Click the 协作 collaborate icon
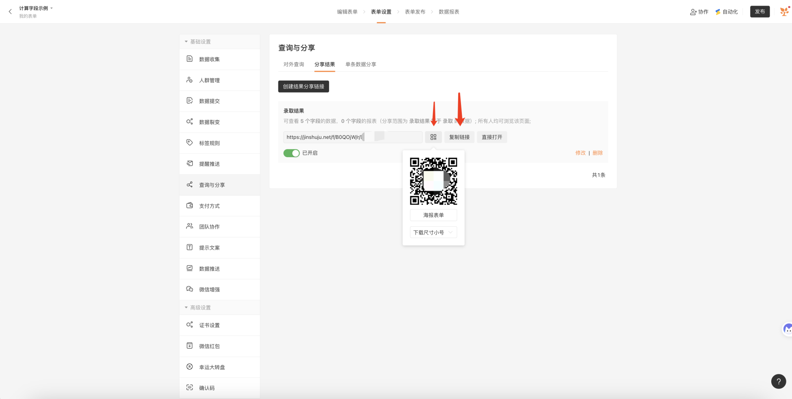792x399 pixels. [693, 12]
